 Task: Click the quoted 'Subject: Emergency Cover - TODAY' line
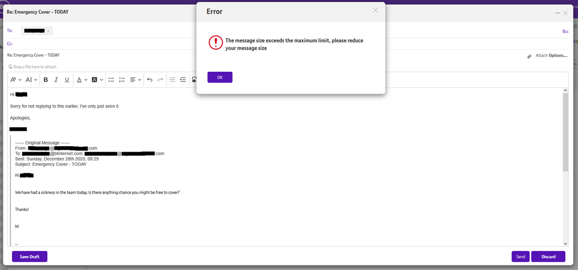click(x=51, y=164)
